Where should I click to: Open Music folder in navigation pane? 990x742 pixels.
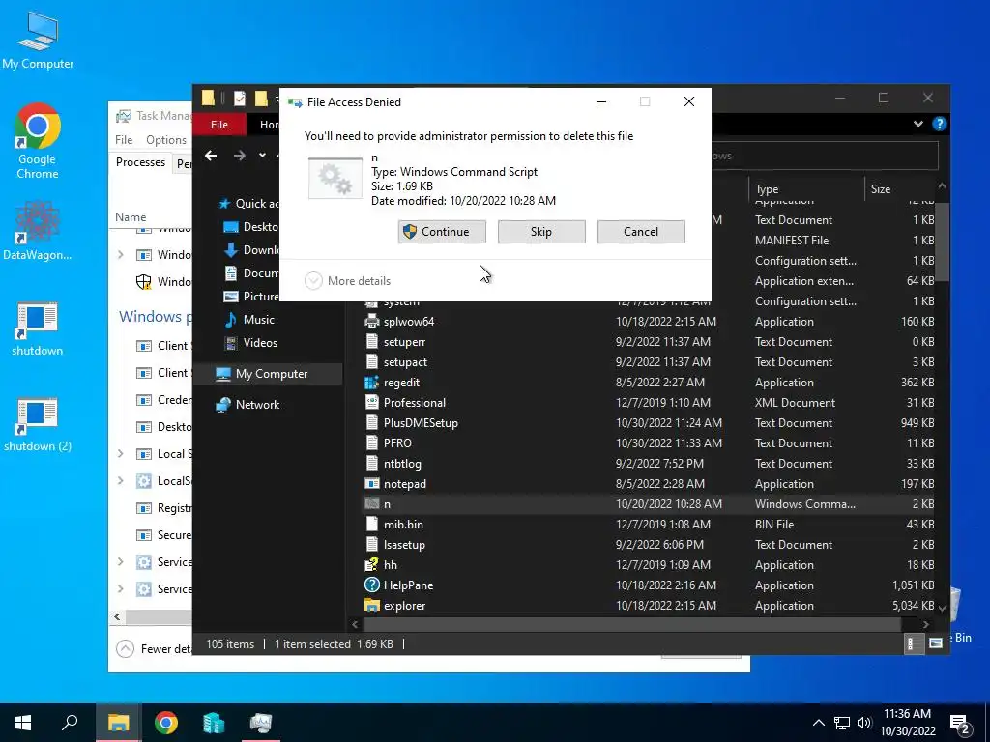pyautogui.click(x=249, y=319)
